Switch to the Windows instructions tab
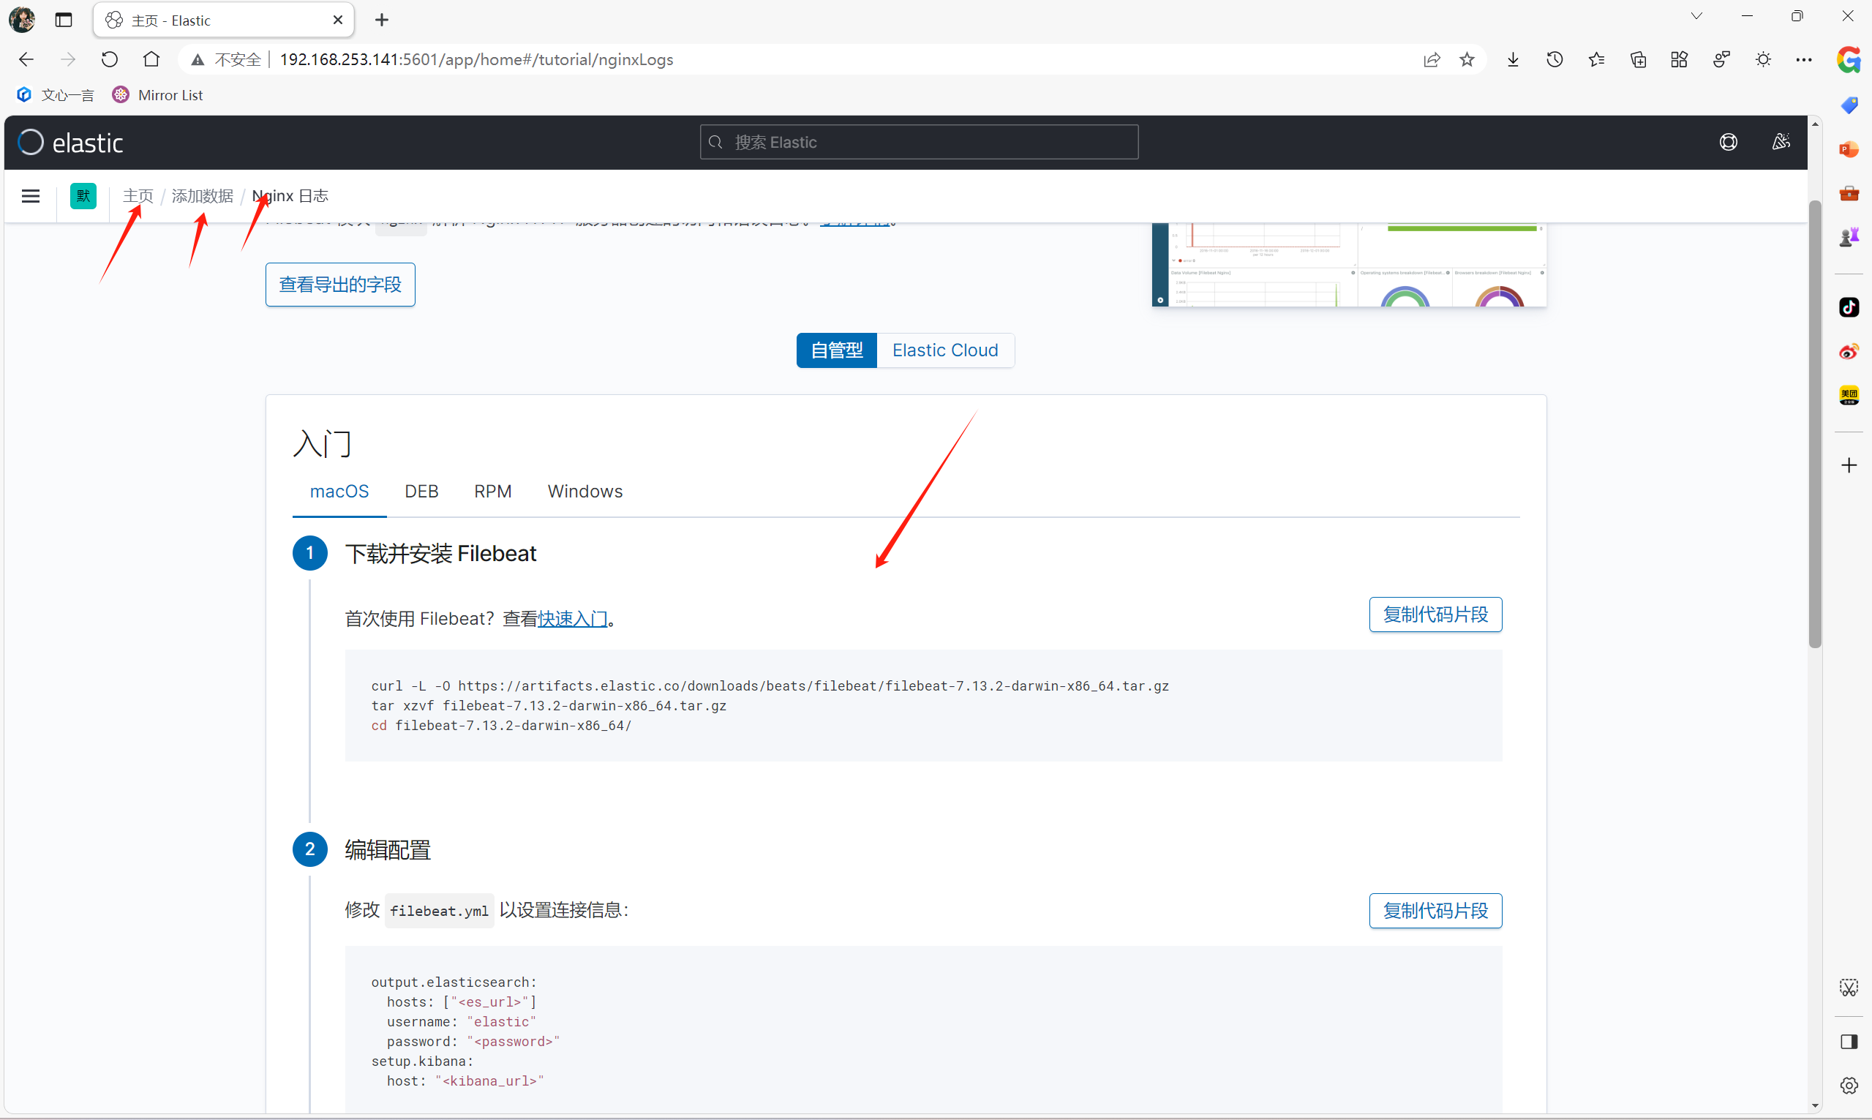1872x1120 pixels. pyautogui.click(x=584, y=492)
